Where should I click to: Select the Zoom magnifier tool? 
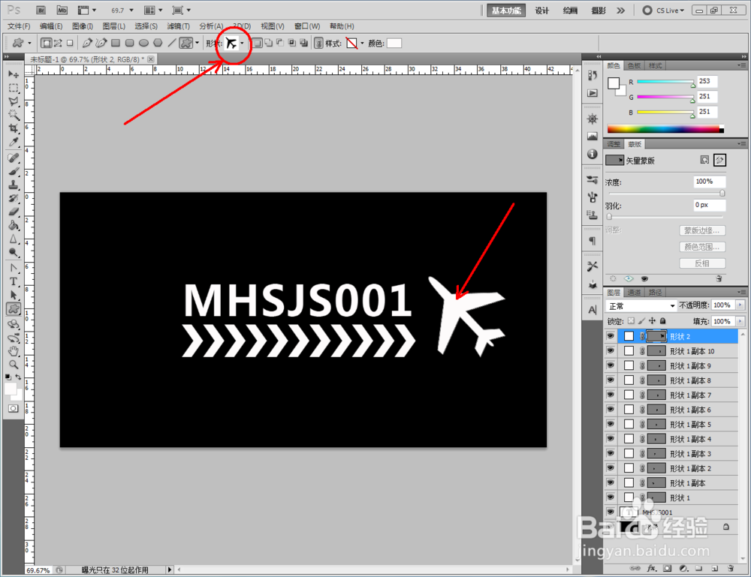click(x=14, y=365)
